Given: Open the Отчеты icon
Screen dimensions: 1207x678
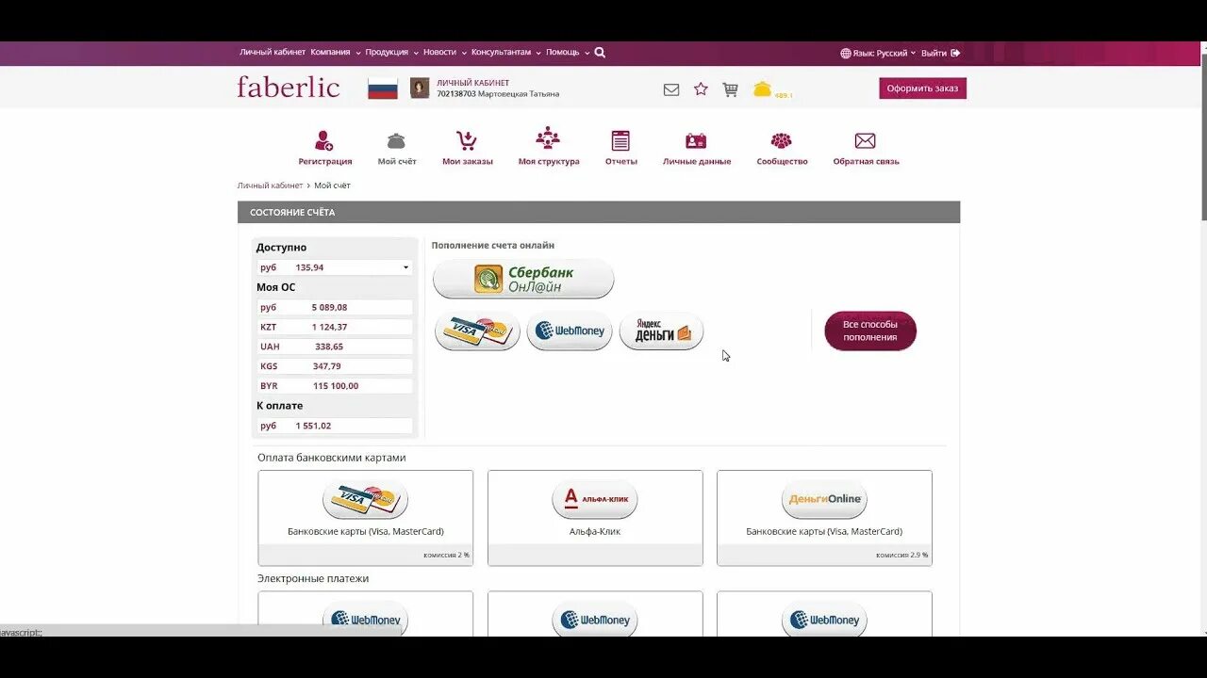Looking at the screenshot, I should coord(620,140).
